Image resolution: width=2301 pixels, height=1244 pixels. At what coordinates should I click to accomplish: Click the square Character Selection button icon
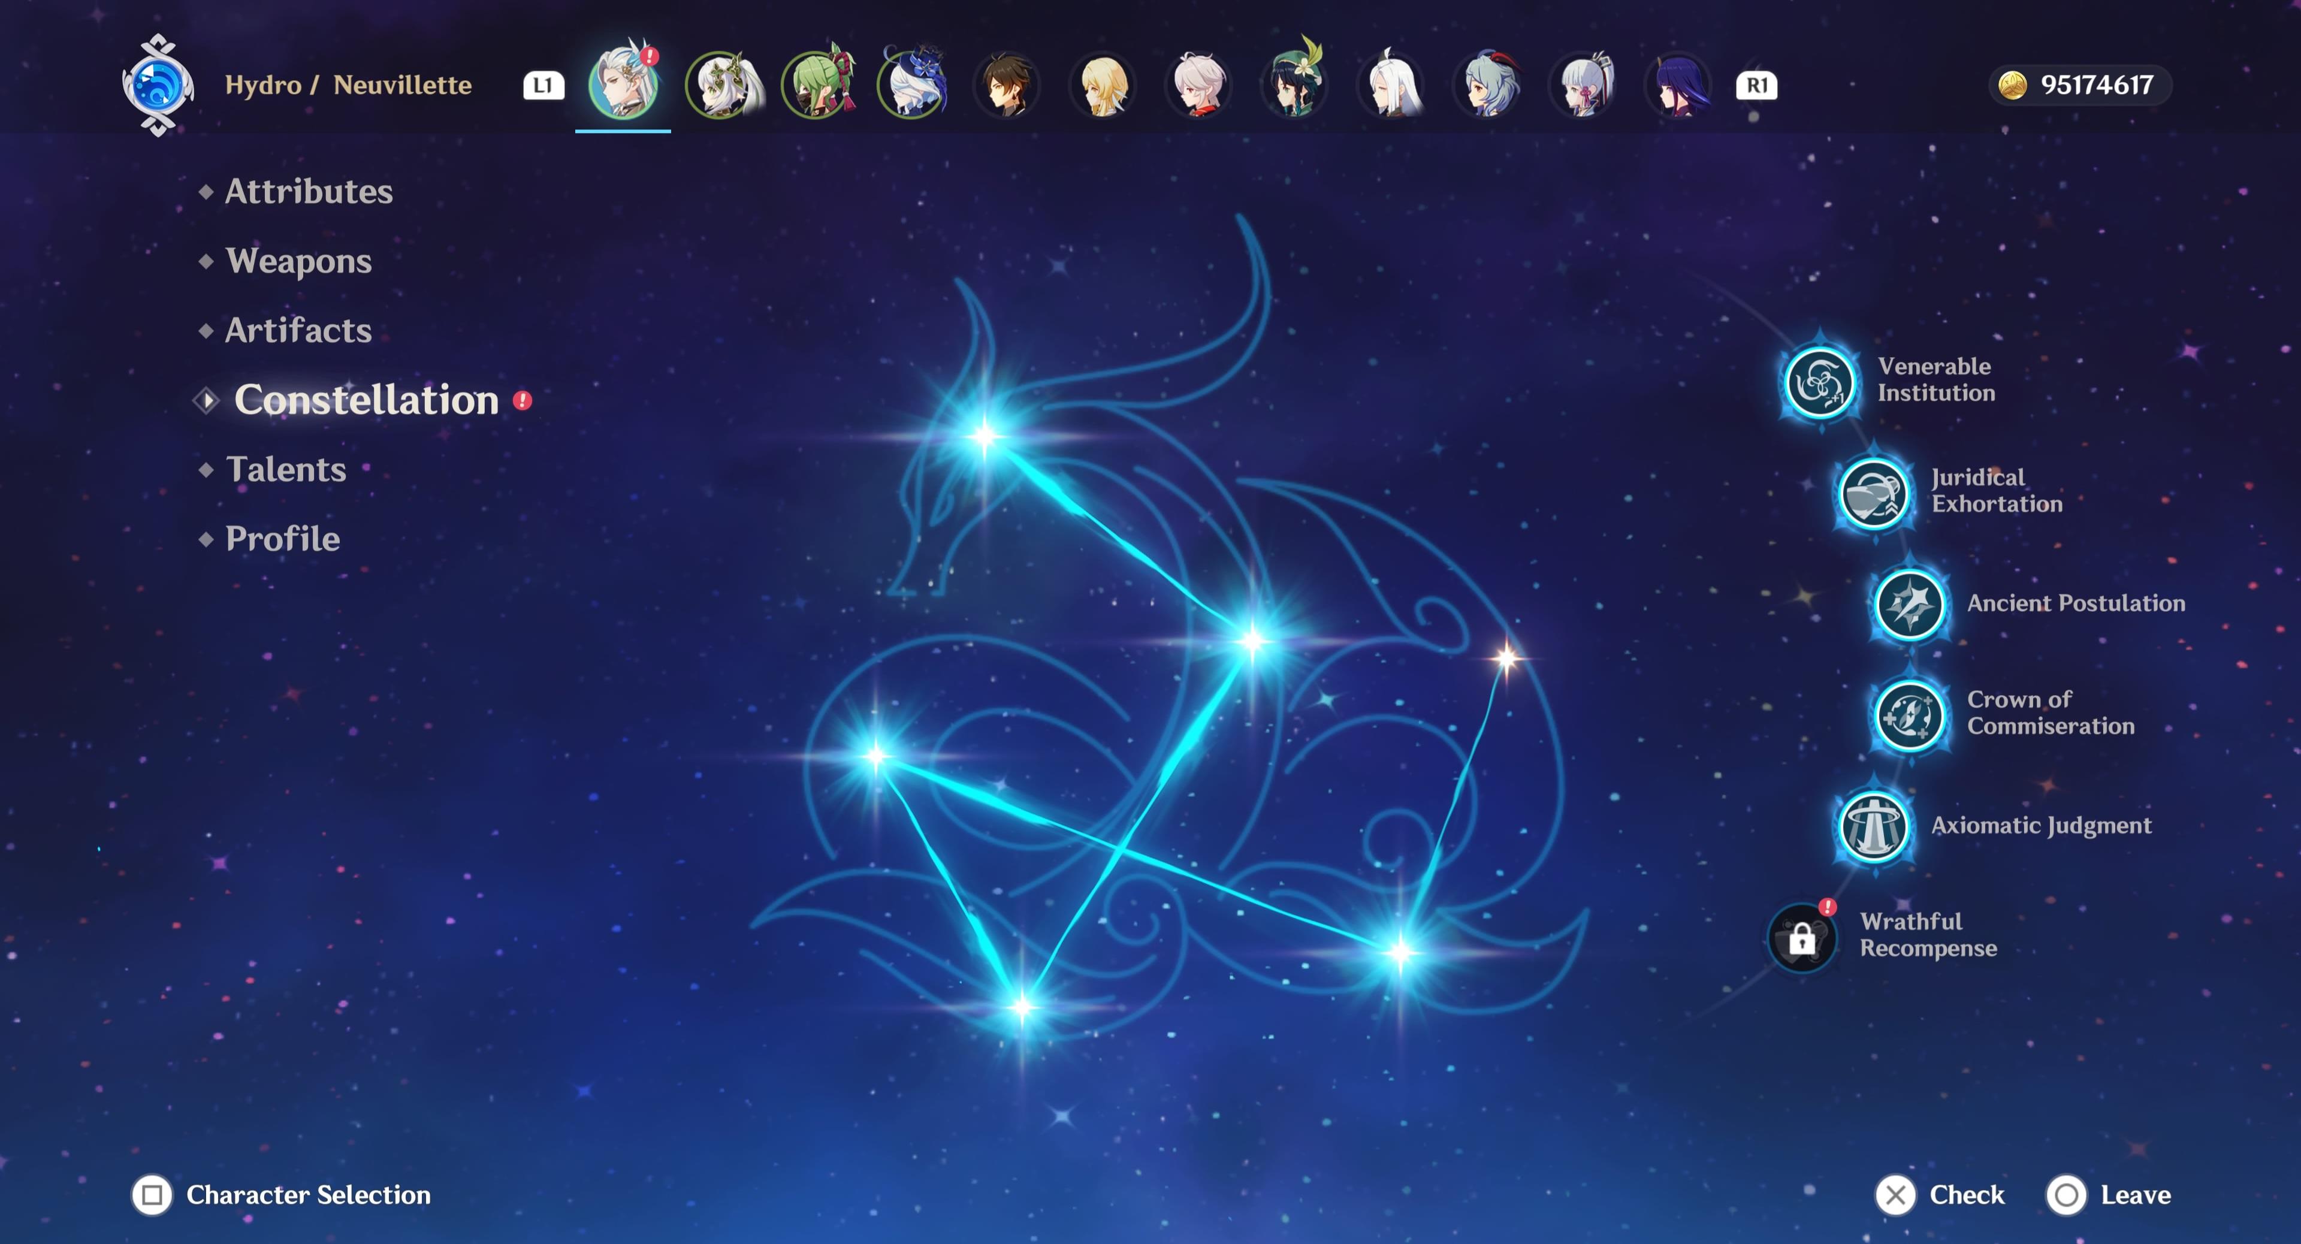click(x=152, y=1195)
